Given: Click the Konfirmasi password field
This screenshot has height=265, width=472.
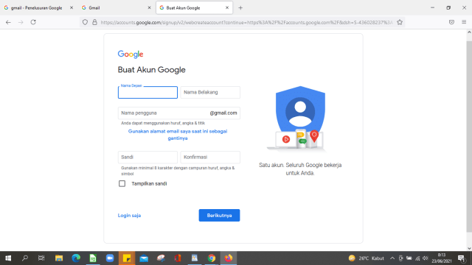Looking at the screenshot, I should click(x=210, y=157).
